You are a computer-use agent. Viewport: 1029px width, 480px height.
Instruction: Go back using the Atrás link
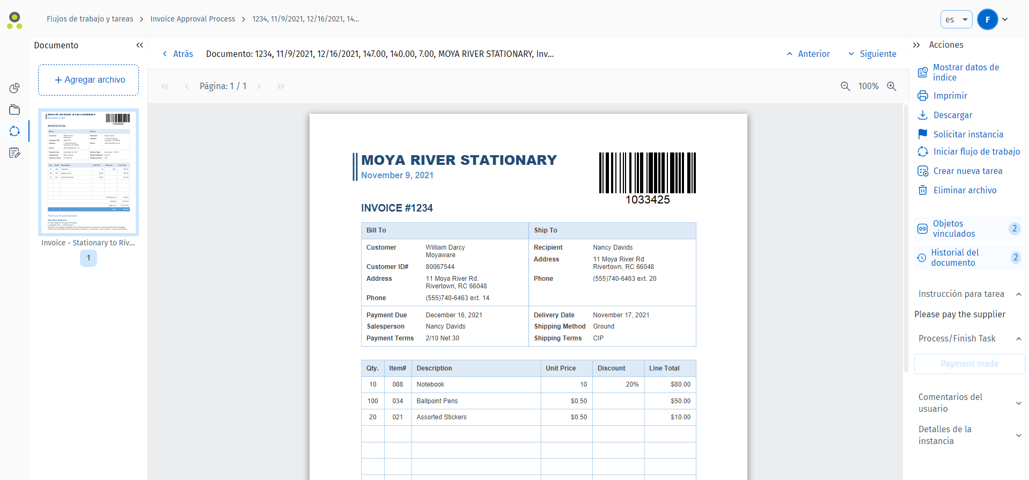coord(178,54)
